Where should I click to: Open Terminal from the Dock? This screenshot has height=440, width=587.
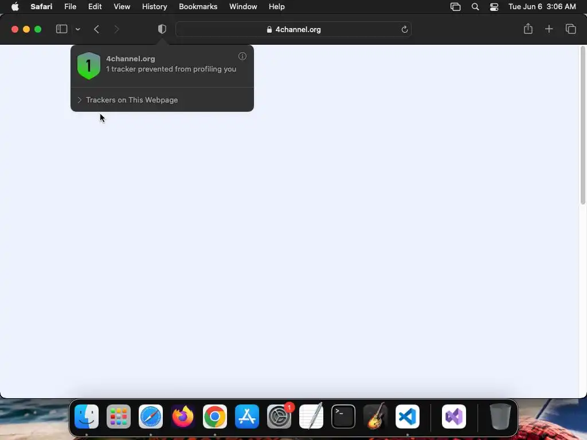pyautogui.click(x=343, y=417)
